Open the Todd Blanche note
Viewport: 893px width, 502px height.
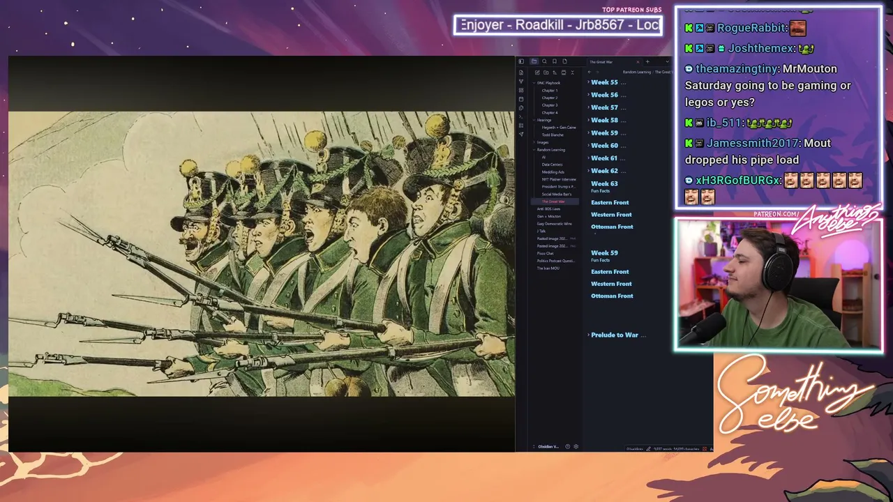click(553, 135)
